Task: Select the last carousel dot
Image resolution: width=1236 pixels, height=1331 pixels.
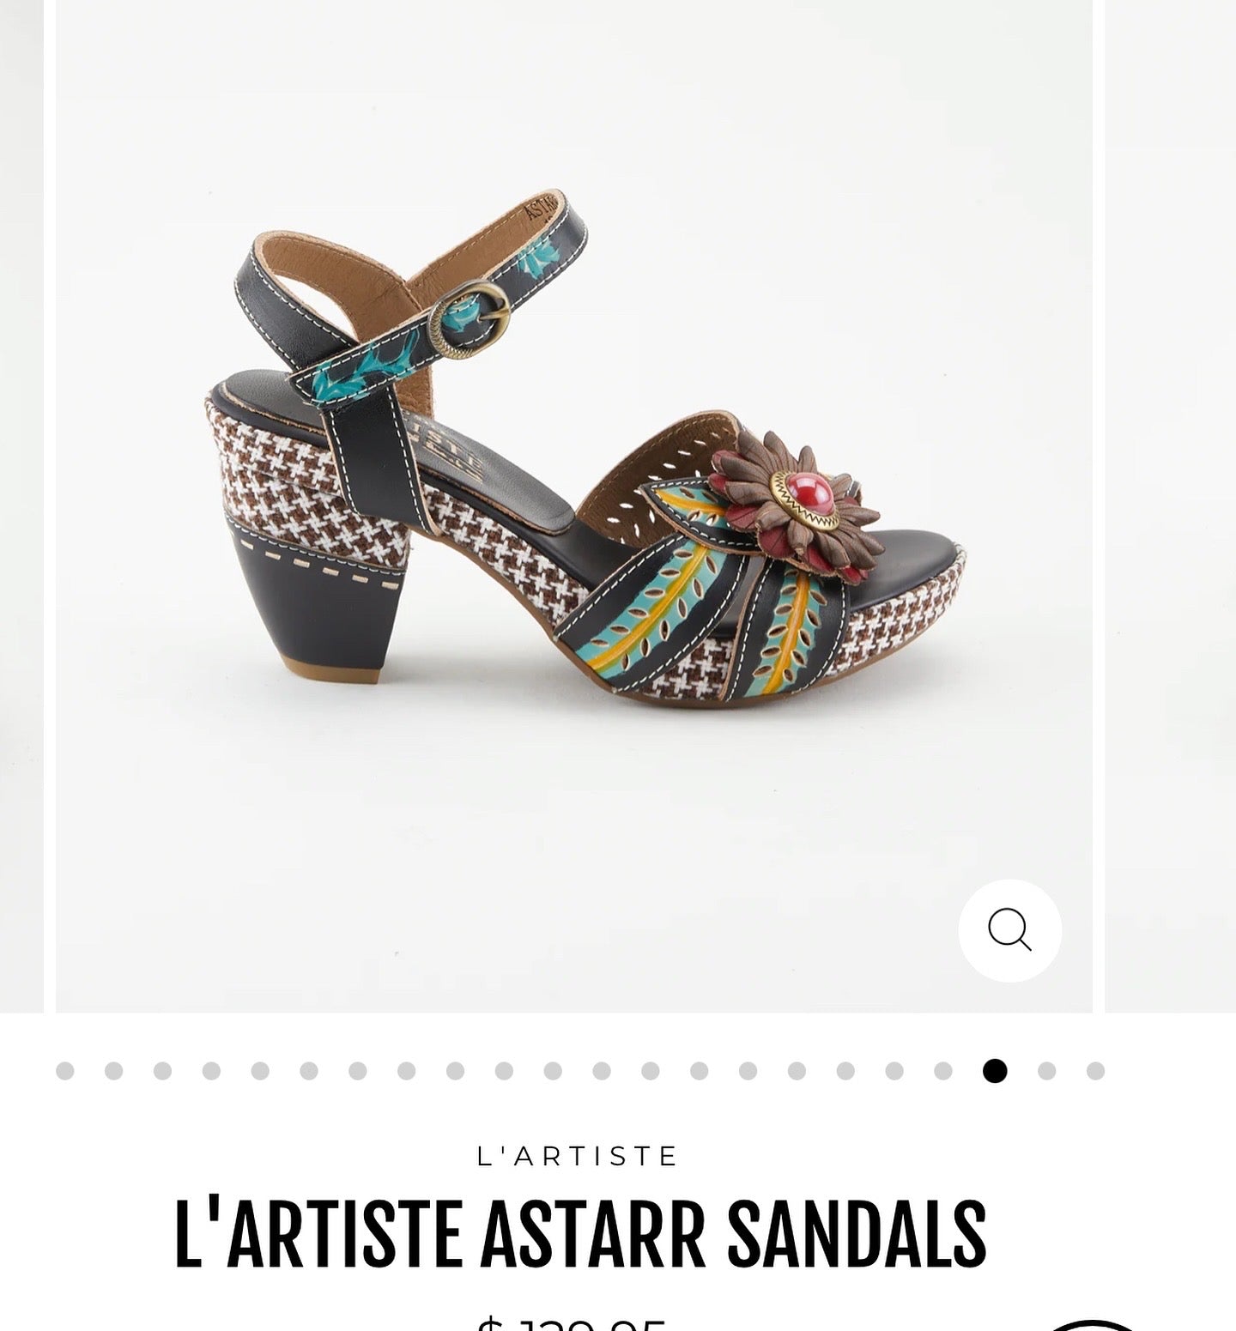Action: point(1095,1071)
